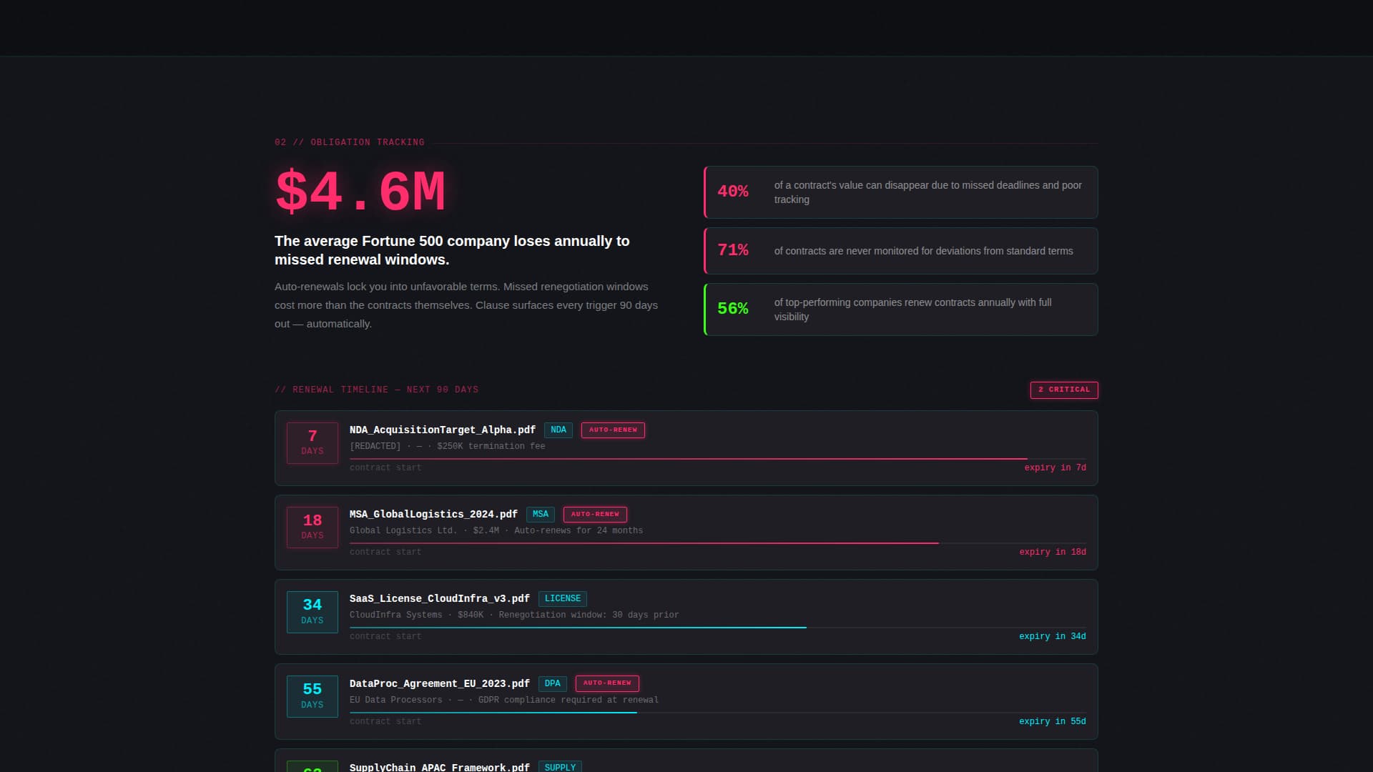Click the NDA tag on NDA_AcquisitionTarget_Alpha.pdf
Viewport: 1373px width, 772px height.
click(x=558, y=430)
